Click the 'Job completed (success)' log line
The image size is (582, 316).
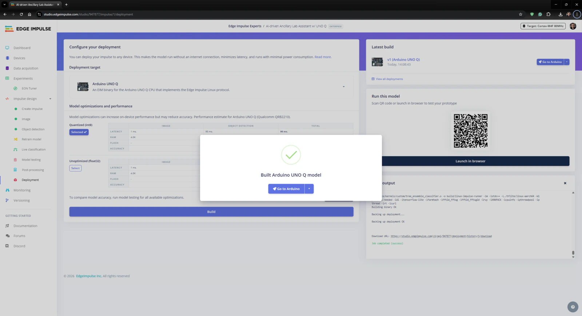[x=387, y=243]
